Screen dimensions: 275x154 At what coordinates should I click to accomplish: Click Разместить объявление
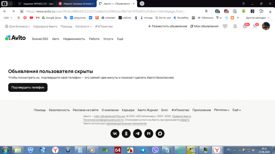[x=168, y=26]
